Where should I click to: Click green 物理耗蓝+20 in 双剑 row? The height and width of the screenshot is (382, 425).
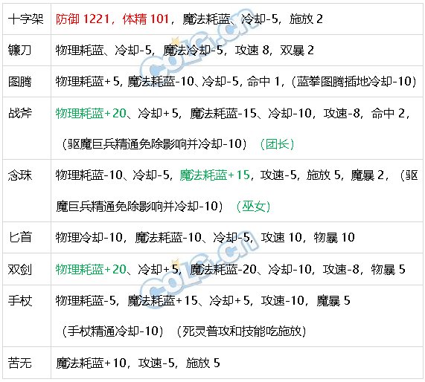tap(91, 269)
